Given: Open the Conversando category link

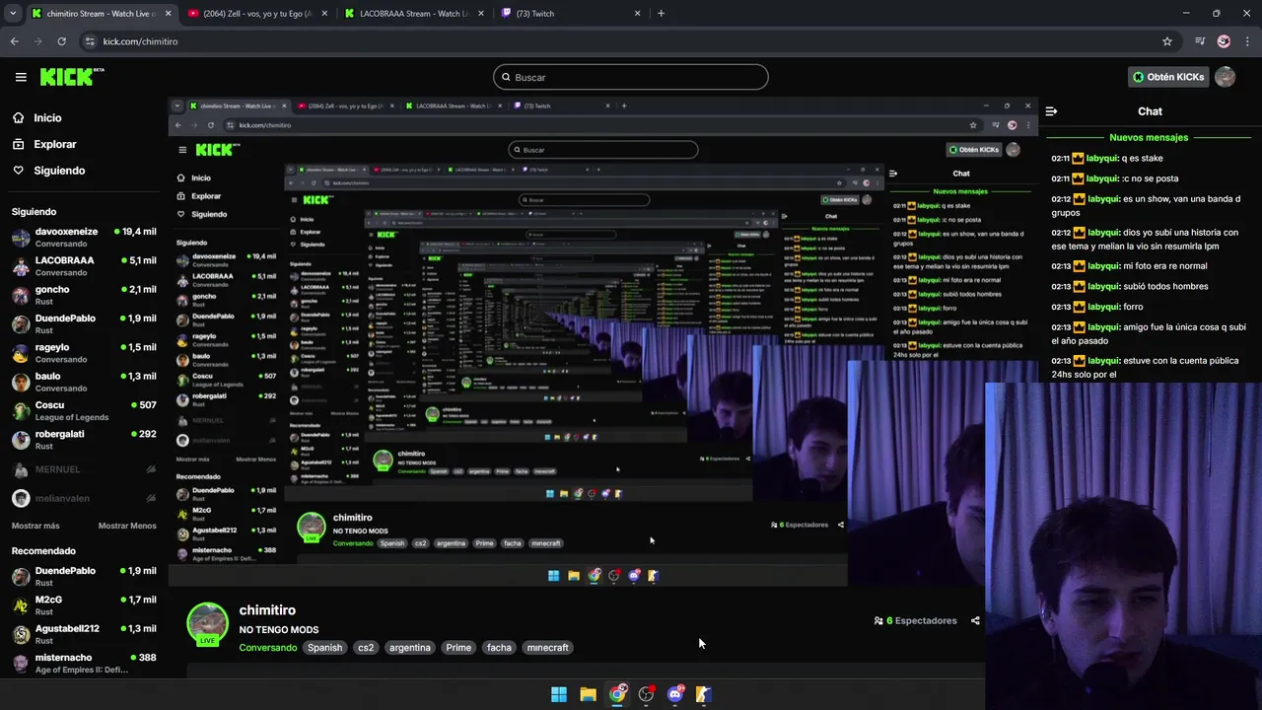Looking at the screenshot, I should tap(267, 648).
